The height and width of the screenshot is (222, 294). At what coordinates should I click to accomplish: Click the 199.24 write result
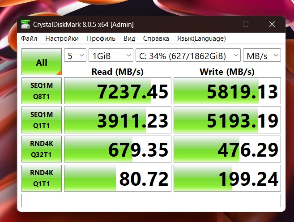click(x=227, y=178)
